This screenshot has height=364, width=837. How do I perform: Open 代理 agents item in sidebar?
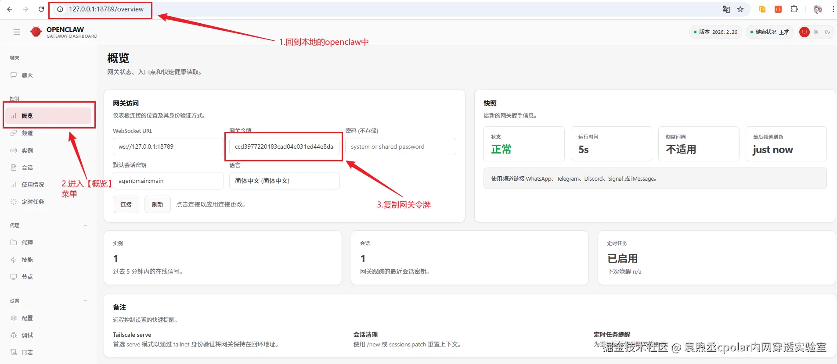point(48,243)
